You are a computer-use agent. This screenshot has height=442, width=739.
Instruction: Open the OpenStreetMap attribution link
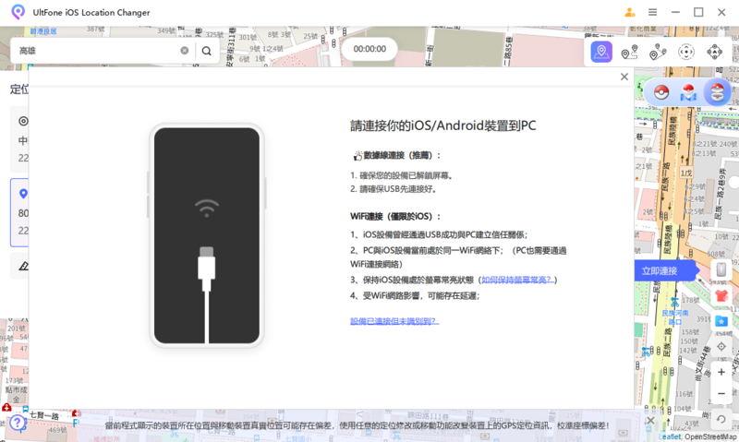click(x=711, y=436)
